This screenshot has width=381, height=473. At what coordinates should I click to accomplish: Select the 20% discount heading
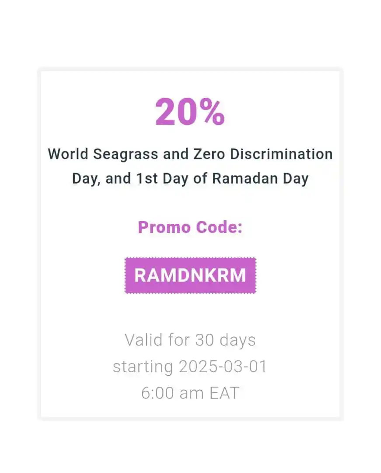[190, 112]
